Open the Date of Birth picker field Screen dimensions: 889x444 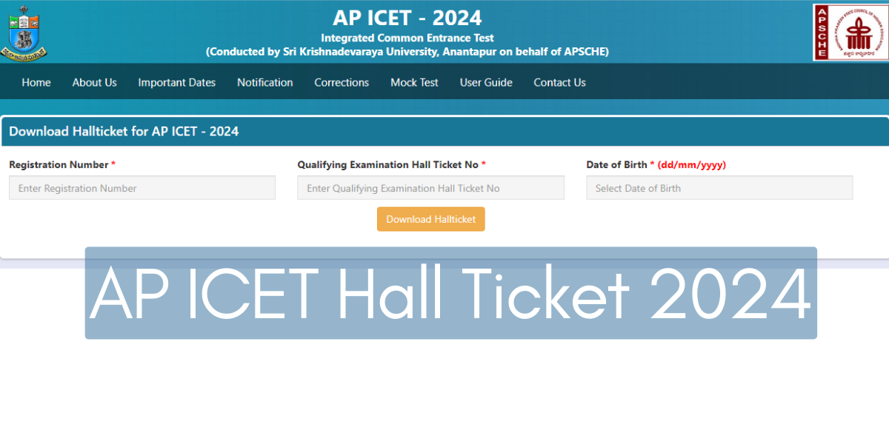pyautogui.click(x=719, y=188)
